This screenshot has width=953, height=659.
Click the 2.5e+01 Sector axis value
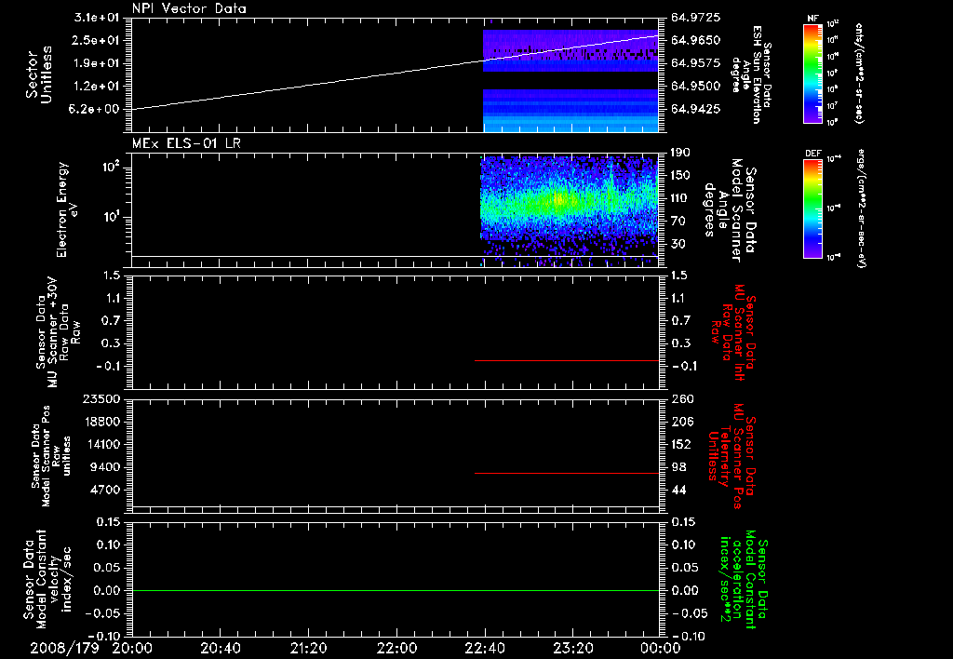[97, 40]
